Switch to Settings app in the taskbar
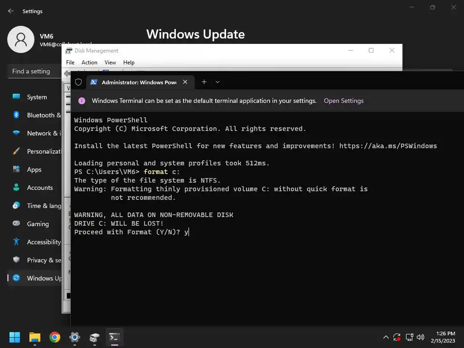Viewport: 464px width, 348px height. (x=75, y=337)
